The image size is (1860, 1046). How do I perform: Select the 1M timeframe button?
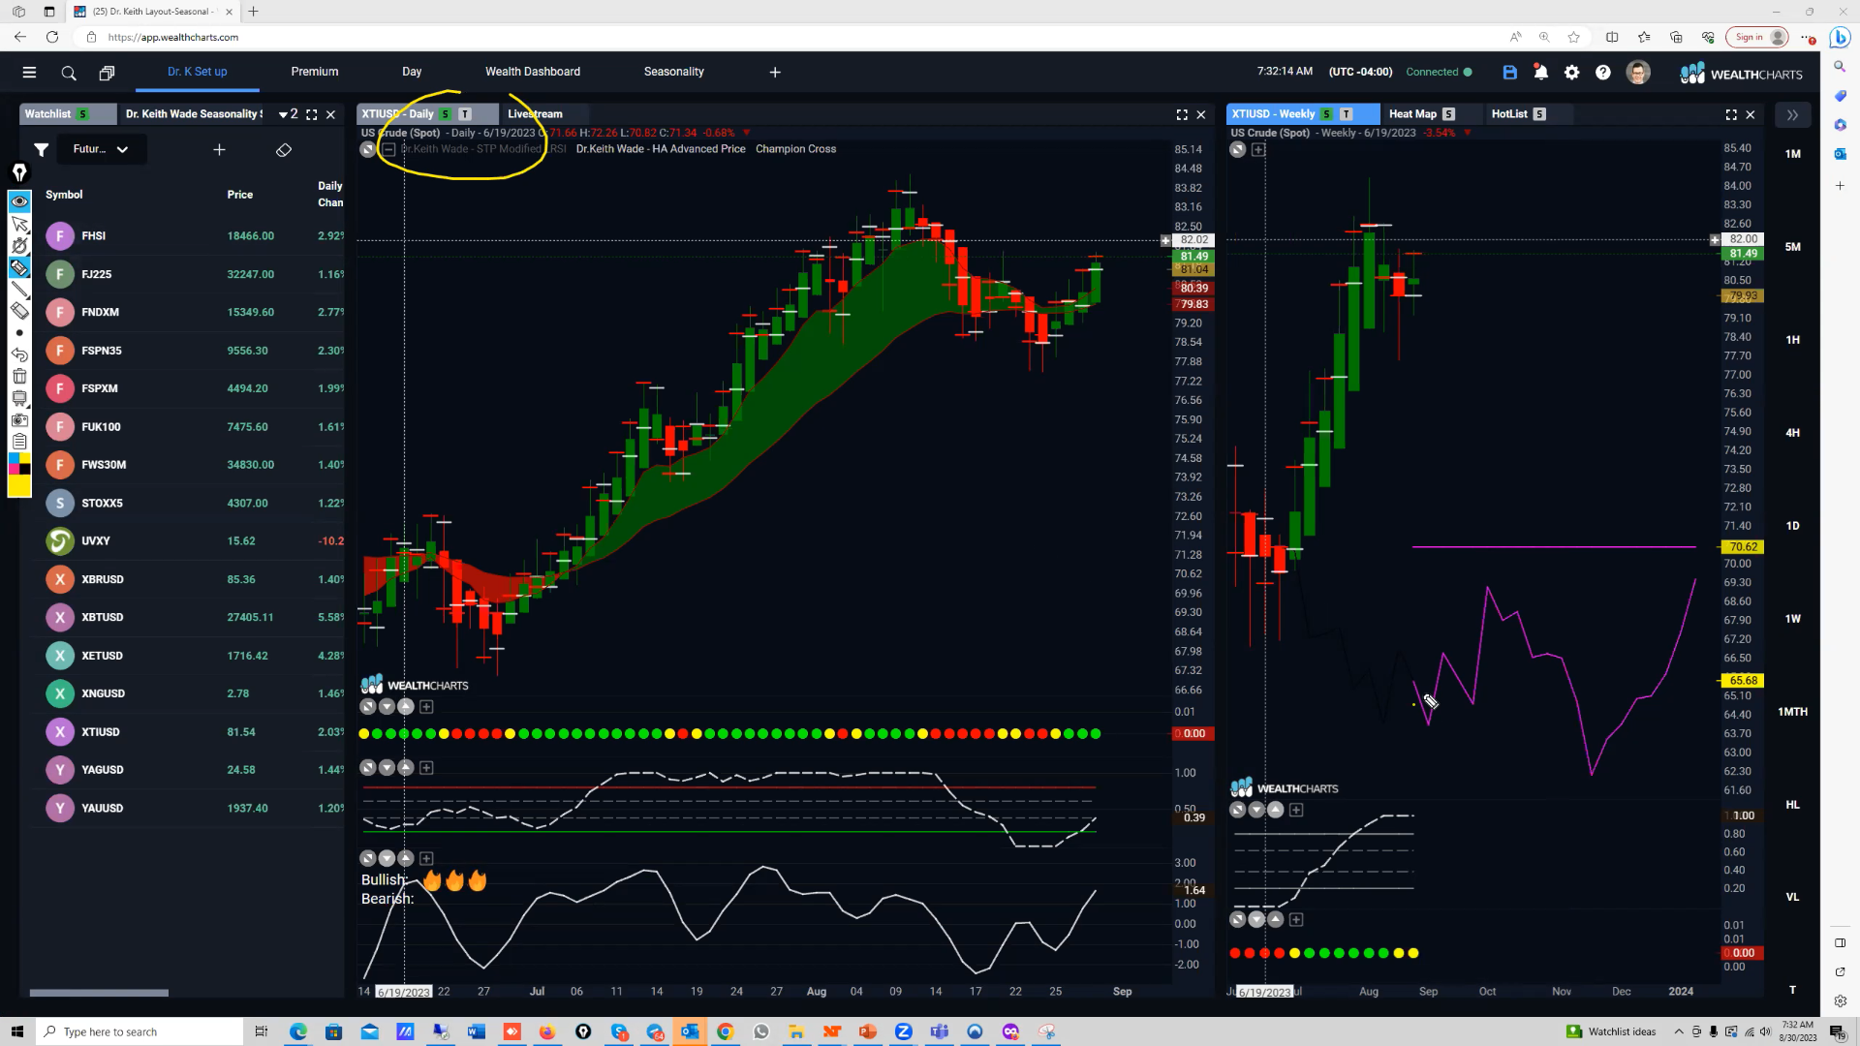pos(1793,154)
